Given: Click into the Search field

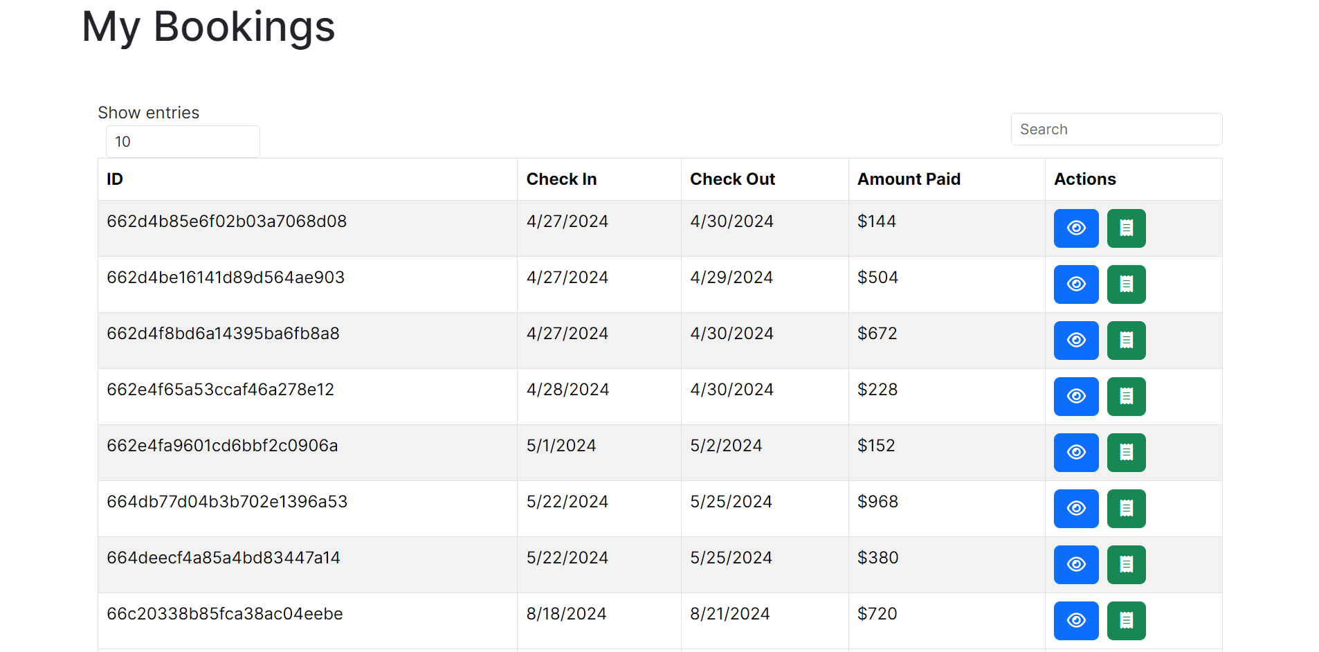Looking at the screenshot, I should click(x=1116, y=129).
